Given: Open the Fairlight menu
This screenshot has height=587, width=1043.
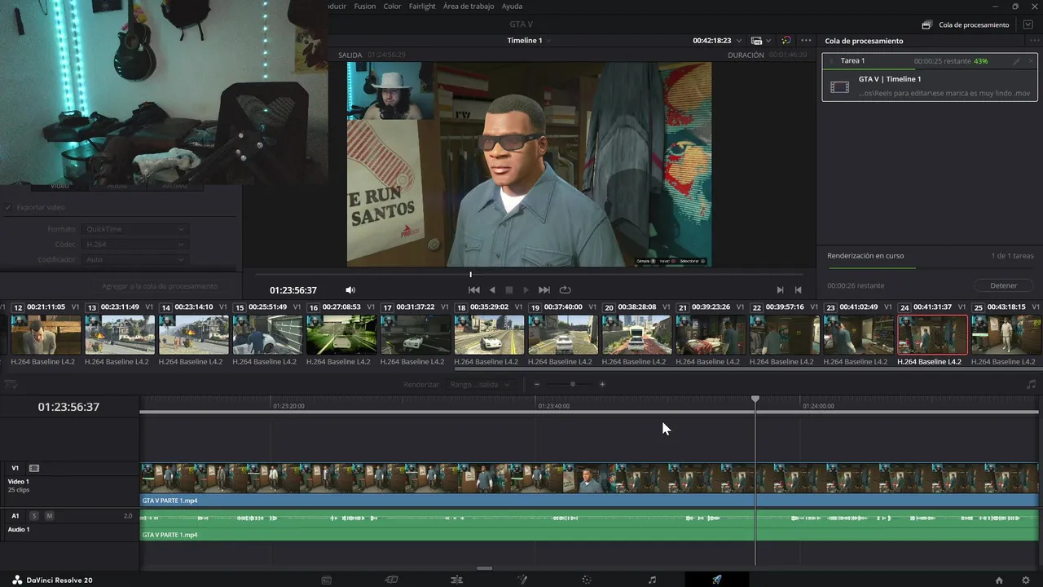Looking at the screenshot, I should [x=422, y=7].
